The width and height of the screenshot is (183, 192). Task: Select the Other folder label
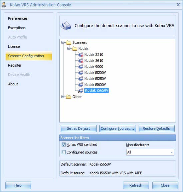coord(77,97)
